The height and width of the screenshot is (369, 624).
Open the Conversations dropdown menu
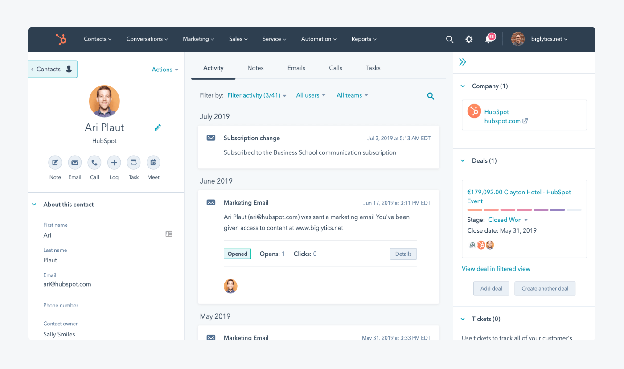pyautogui.click(x=147, y=39)
